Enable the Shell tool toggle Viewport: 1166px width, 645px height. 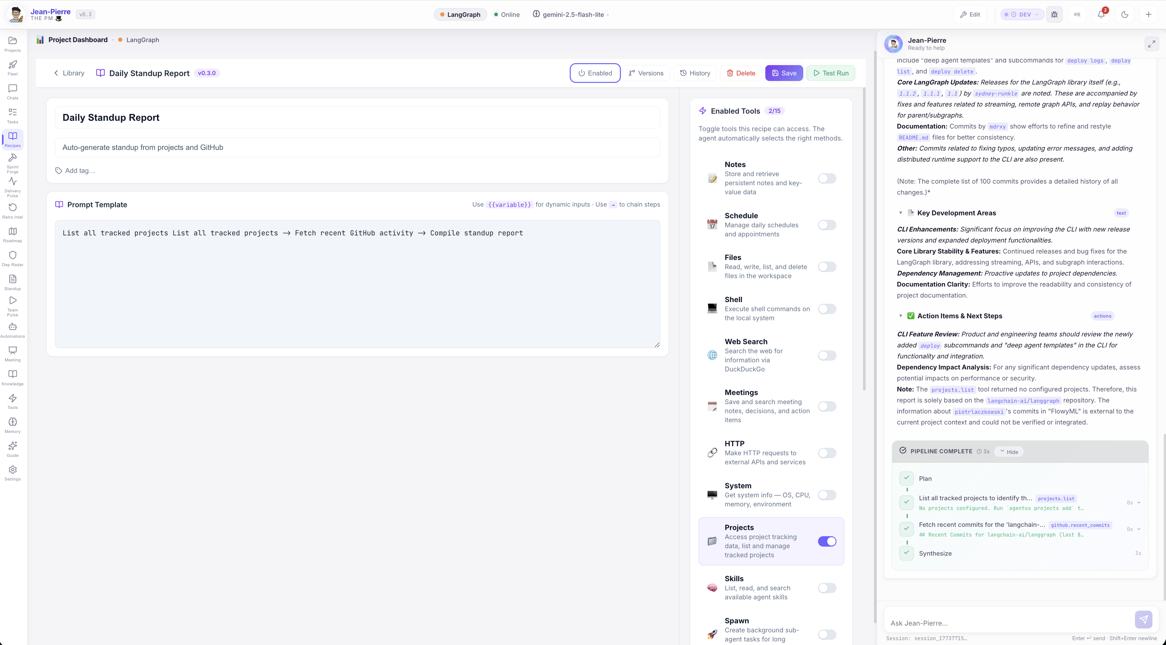[827, 309]
